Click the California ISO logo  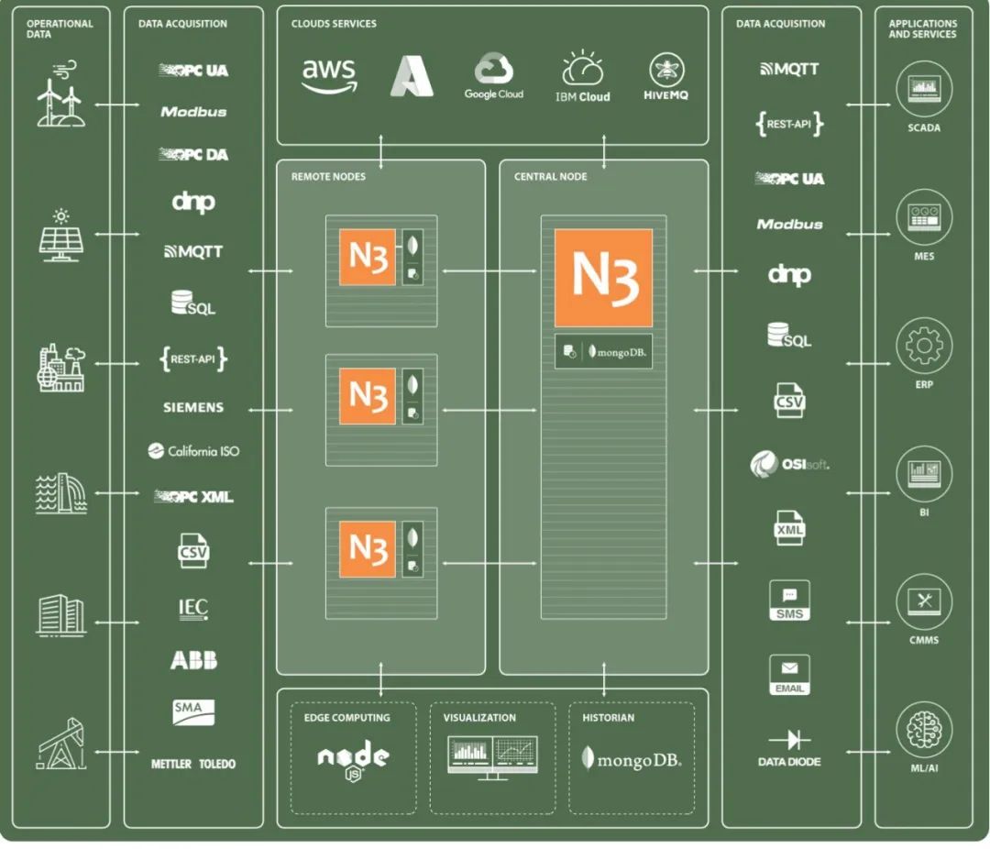point(193,450)
